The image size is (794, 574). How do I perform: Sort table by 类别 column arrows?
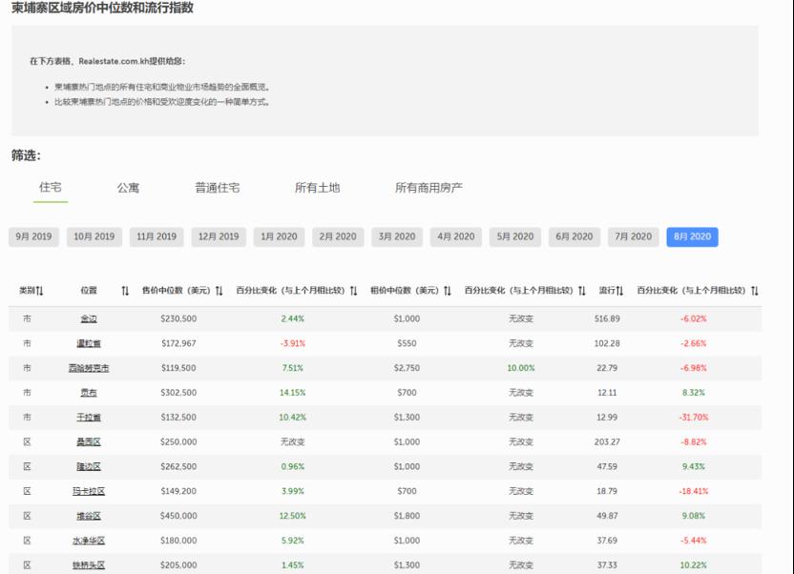click(40, 290)
